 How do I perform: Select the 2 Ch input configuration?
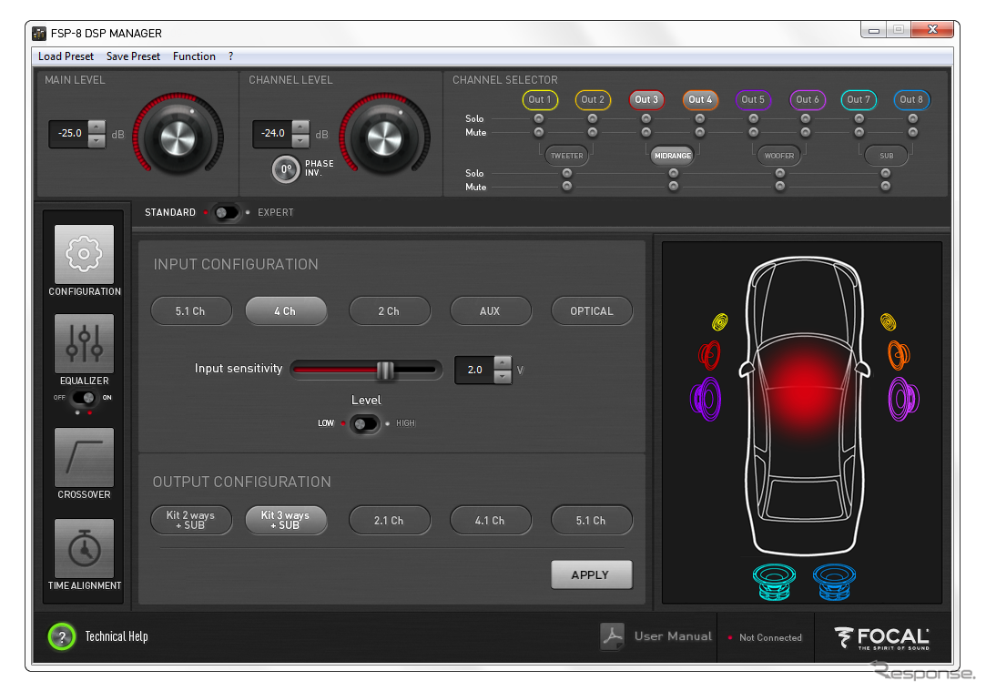(x=390, y=311)
